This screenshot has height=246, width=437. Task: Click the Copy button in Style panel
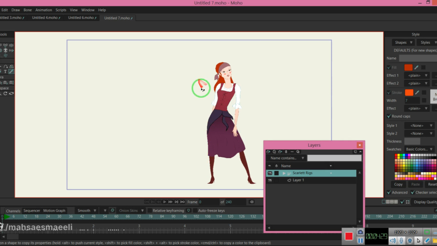point(398,184)
